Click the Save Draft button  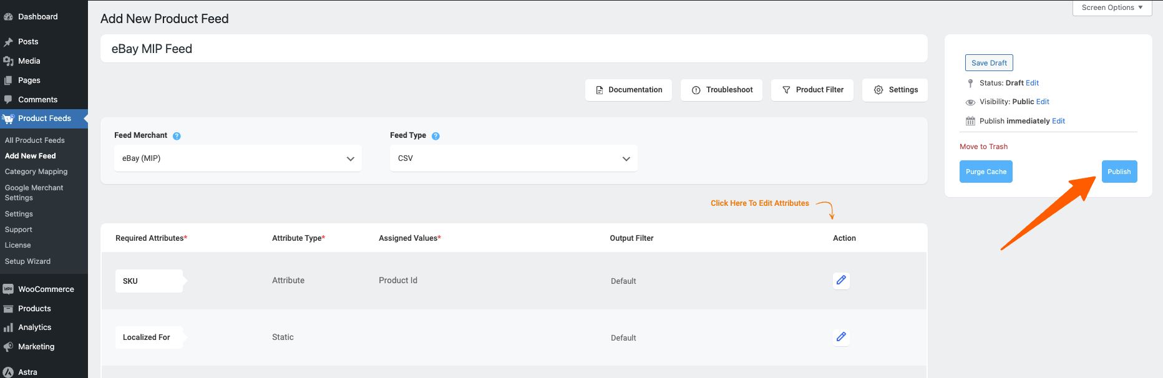click(989, 63)
